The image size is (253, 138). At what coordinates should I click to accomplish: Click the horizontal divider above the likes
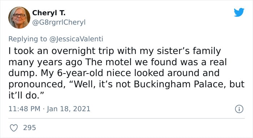[126, 118]
